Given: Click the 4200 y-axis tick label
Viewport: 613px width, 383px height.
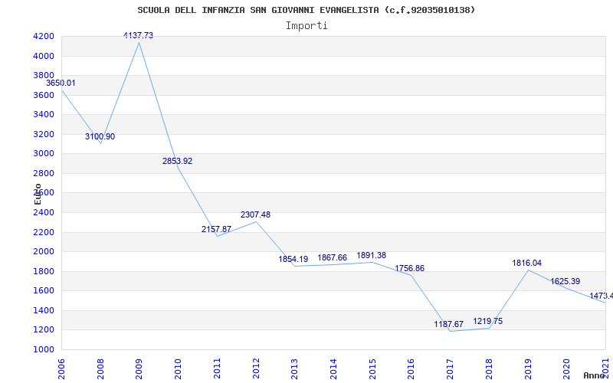Looking at the screenshot, I should pos(44,37).
